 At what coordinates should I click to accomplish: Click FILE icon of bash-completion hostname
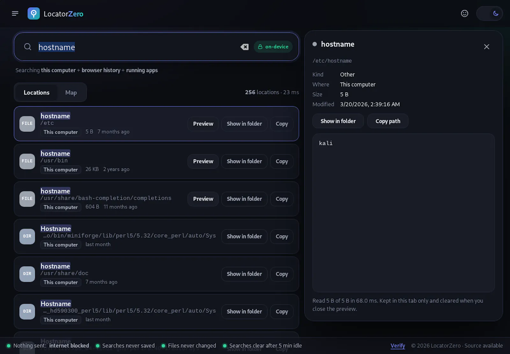(x=27, y=199)
